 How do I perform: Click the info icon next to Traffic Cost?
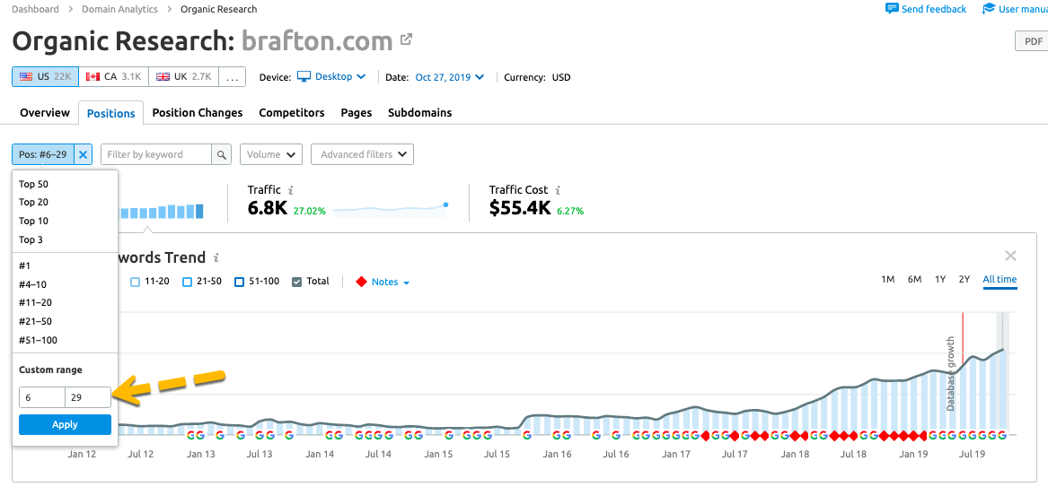(558, 190)
